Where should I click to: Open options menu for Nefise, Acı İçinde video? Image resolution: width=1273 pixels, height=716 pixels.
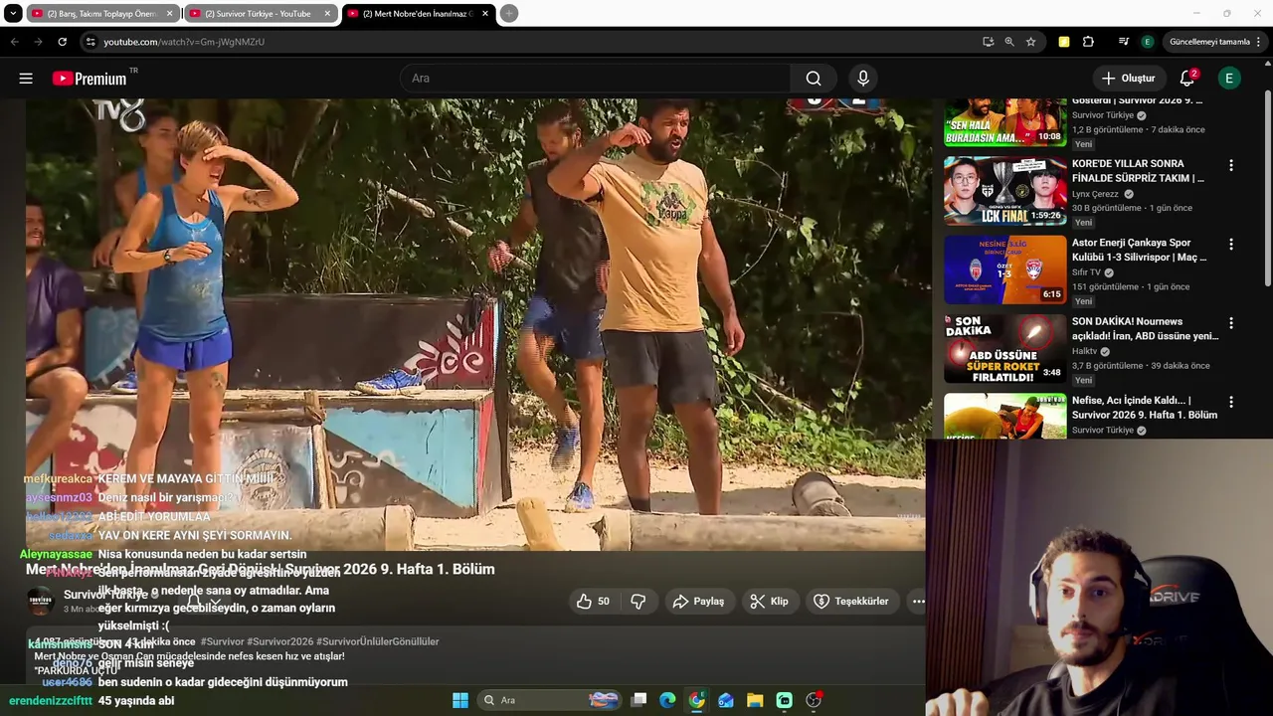[x=1231, y=402]
